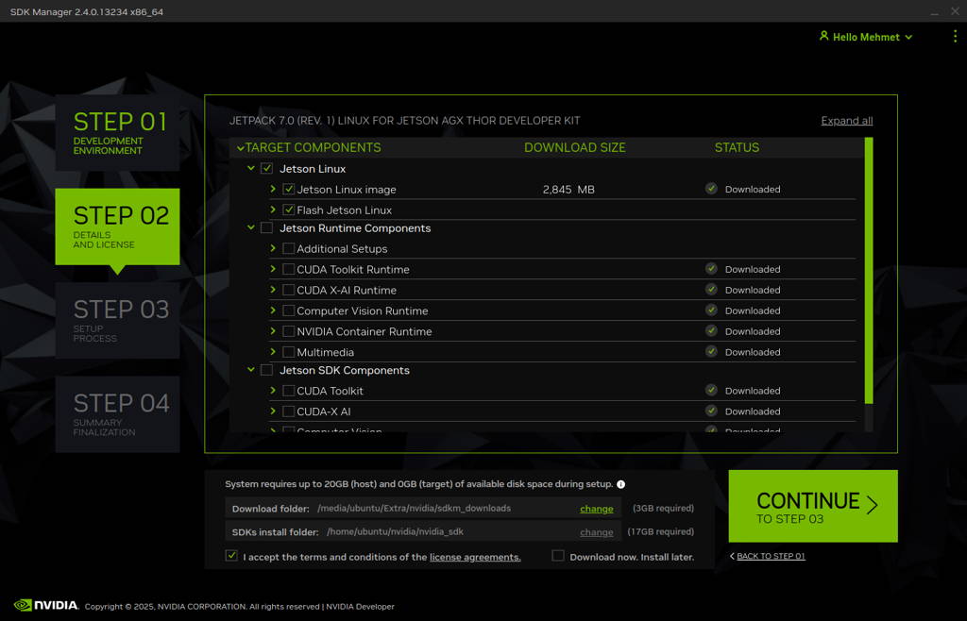Screen dimensions: 967x621
Task: Expand the Additional Setups entry
Action: coord(271,248)
